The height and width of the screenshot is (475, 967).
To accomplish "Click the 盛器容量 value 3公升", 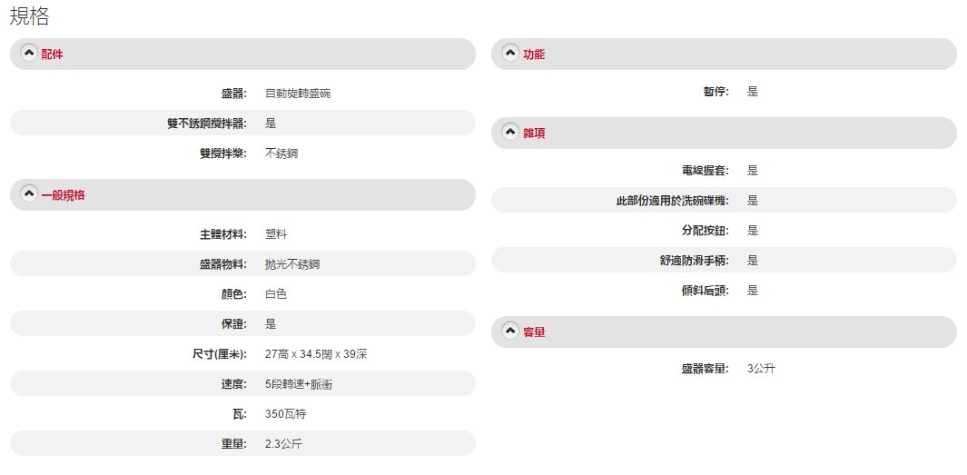I will (x=761, y=369).
